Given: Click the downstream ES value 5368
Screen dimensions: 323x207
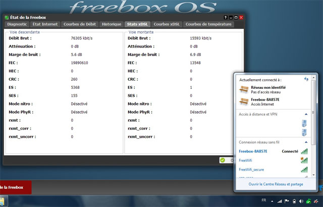Looking at the screenshot, I should 75,87.
